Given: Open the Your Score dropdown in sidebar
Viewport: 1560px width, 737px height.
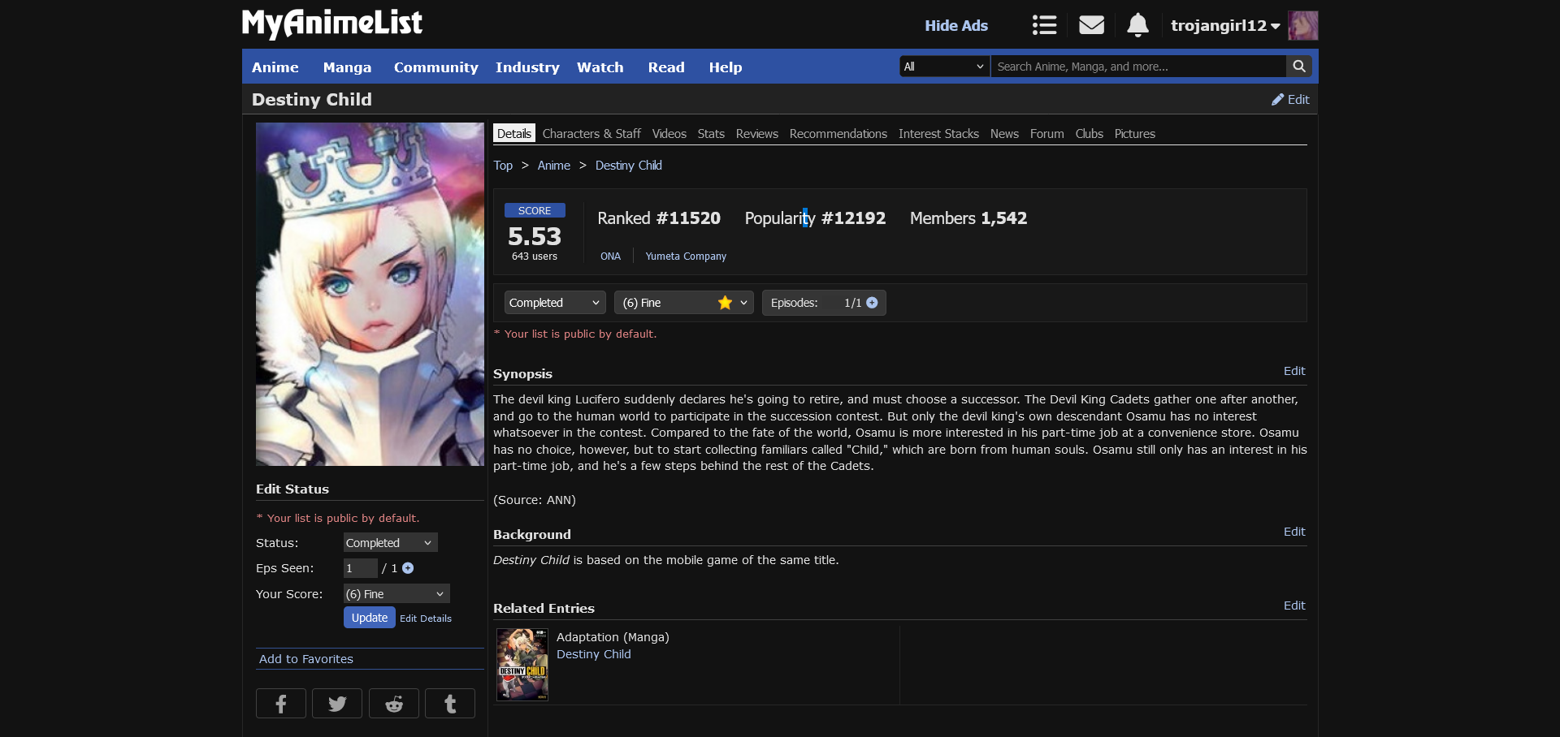Looking at the screenshot, I should (396, 593).
